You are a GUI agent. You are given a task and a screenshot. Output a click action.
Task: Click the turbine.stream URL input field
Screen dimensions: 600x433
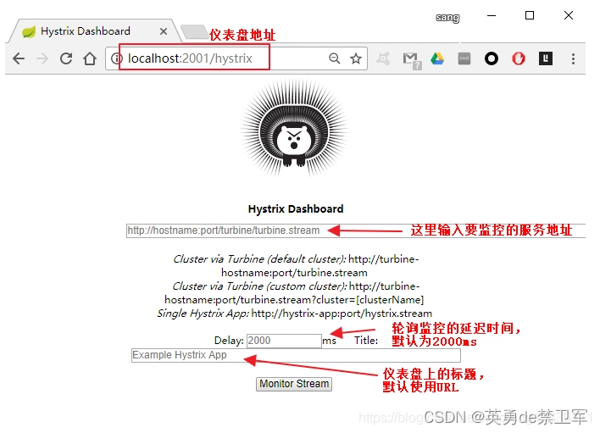pyautogui.click(x=356, y=230)
